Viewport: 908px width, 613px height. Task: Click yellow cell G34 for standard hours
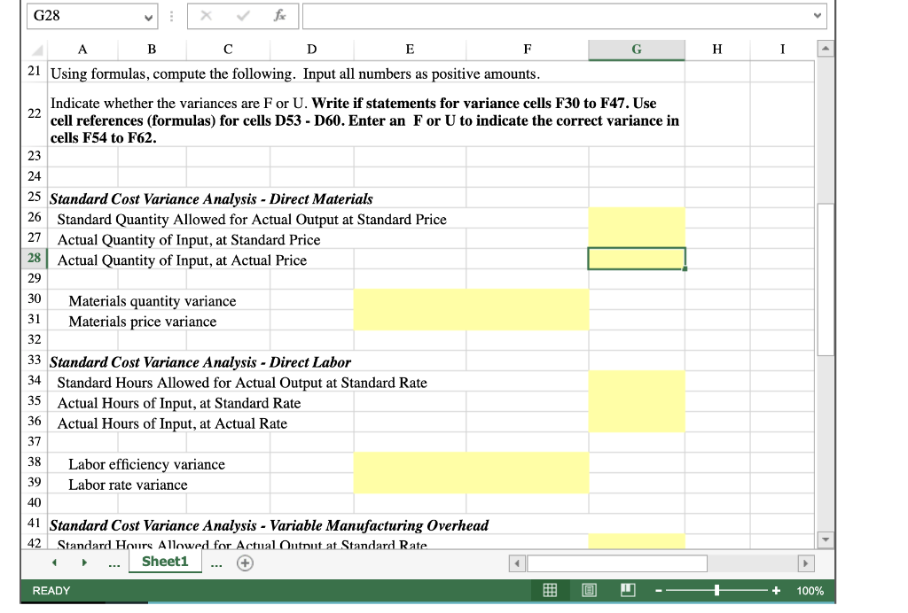(x=637, y=381)
